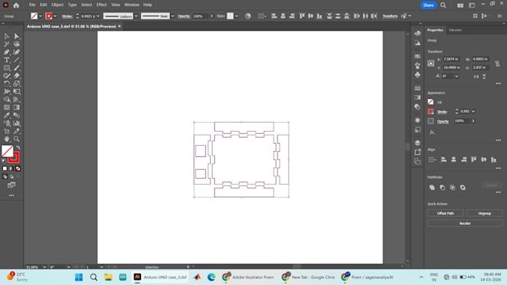The height and width of the screenshot is (285, 507).
Task: Click the Share button
Action: [428, 5]
